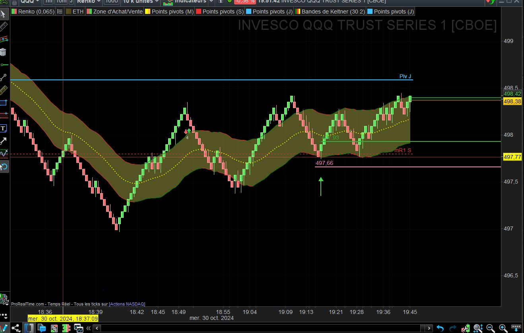
Task: Click the olive ETH color swatch
Action: tap(68, 12)
